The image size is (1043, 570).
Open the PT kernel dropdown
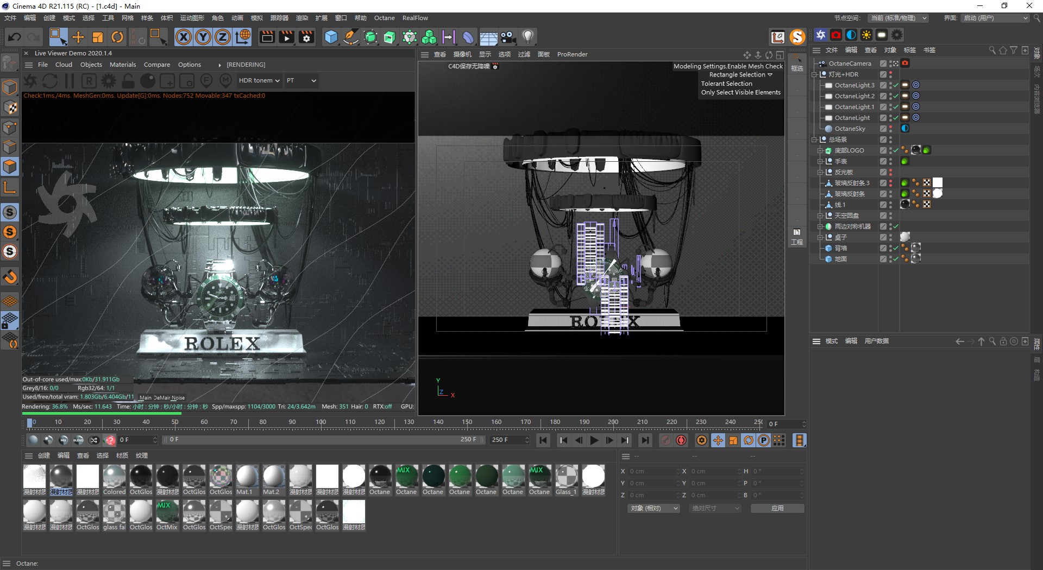[x=301, y=80]
